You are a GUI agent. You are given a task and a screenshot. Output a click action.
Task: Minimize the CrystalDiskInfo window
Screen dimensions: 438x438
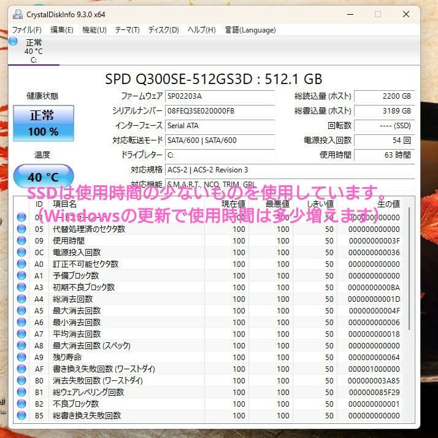[x=350, y=14]
